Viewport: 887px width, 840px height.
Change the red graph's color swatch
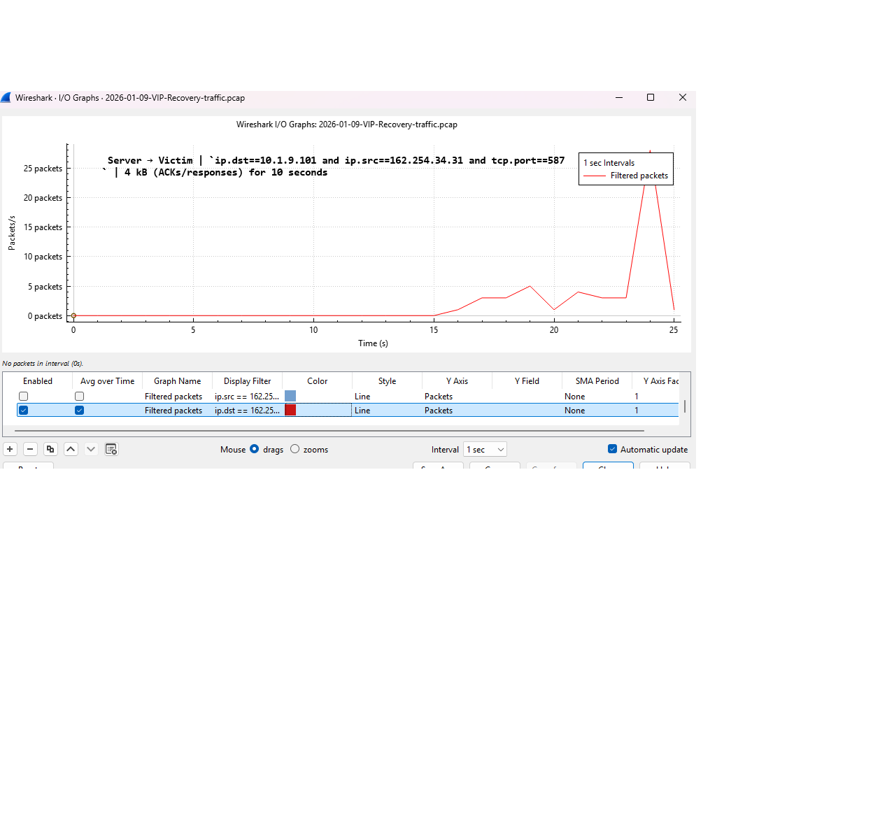(x=290, y=410)
